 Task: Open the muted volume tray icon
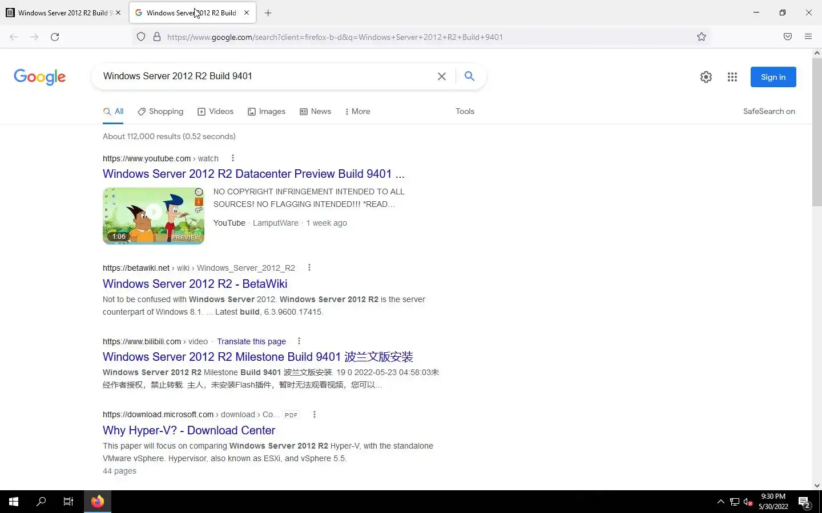tap(748, 502)
